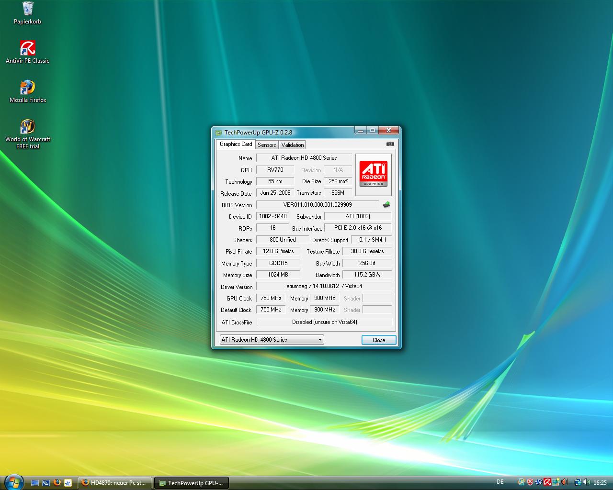Click the TechPowerUp GPU-Z taskbar button
The image size is (613, 490).
click(x=192, y=483)
